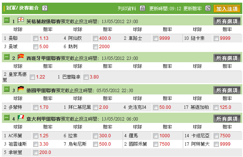Click 所有選項 for 意大利甲組聯賽
Image resolution: width=243 pixels, height=157 pixels.
tap(227, 119)
